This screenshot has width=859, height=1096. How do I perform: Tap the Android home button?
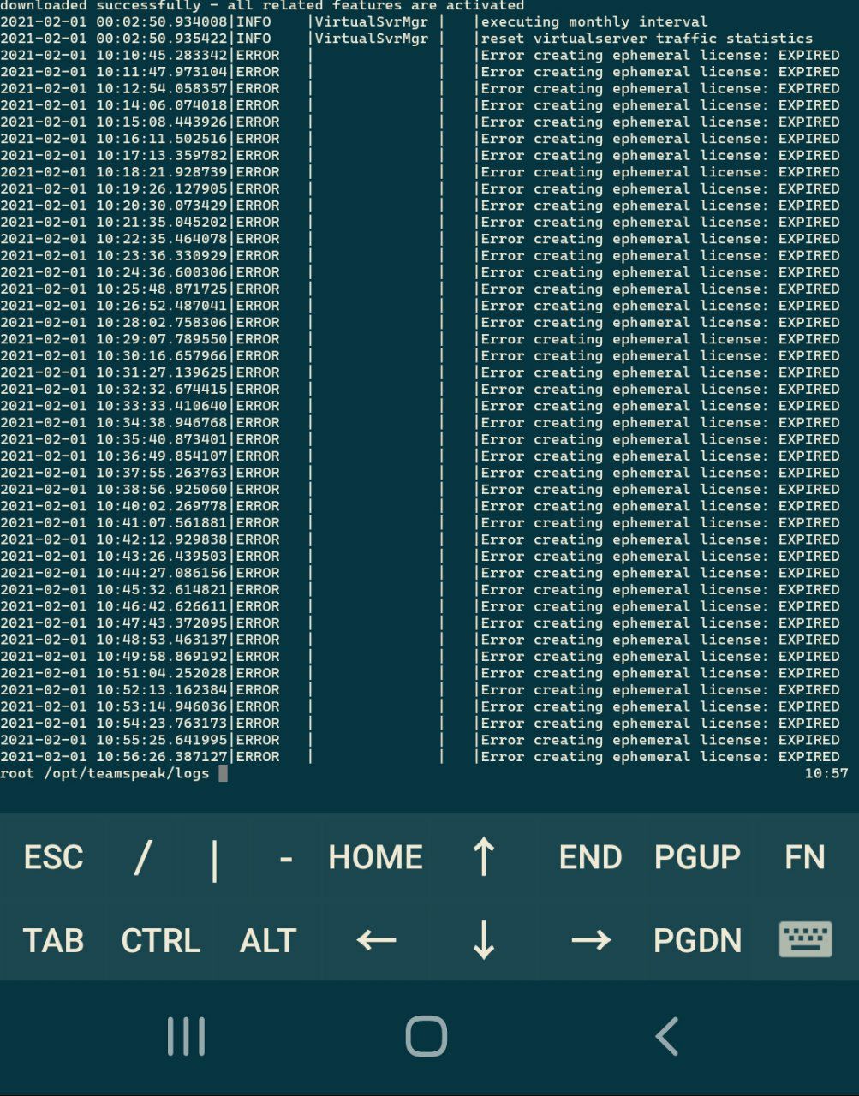coord(427,1036)
